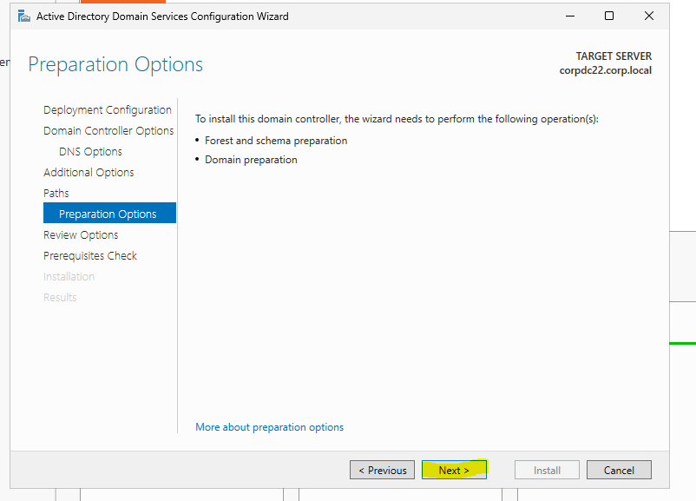
Task: Click the Preparation Options page heading
Action: tap(115, 64)
